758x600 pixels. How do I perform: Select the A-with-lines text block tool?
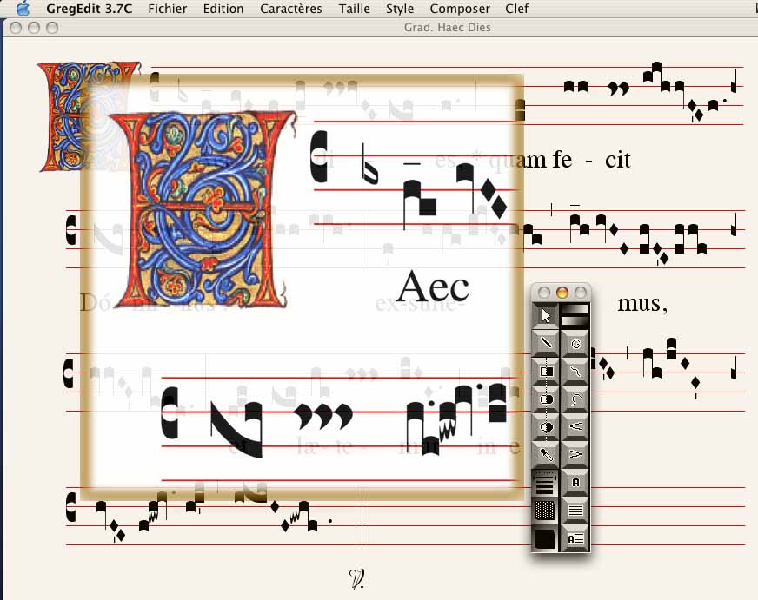(575, 538)
